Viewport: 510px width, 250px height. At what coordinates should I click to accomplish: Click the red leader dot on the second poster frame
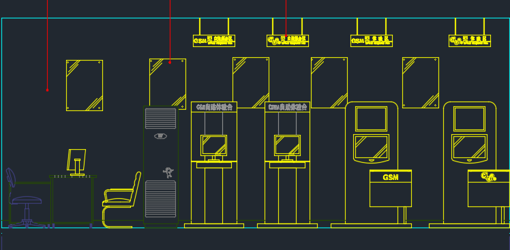click(170, 63)
